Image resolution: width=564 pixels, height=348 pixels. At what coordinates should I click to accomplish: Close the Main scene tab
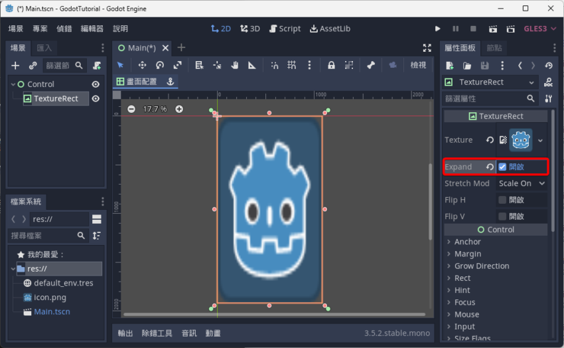click(x=165, y=48)
